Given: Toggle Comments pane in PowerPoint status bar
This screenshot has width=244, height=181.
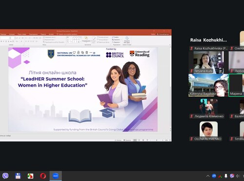Looking at the screenshot, I should [x=127, y=140].
